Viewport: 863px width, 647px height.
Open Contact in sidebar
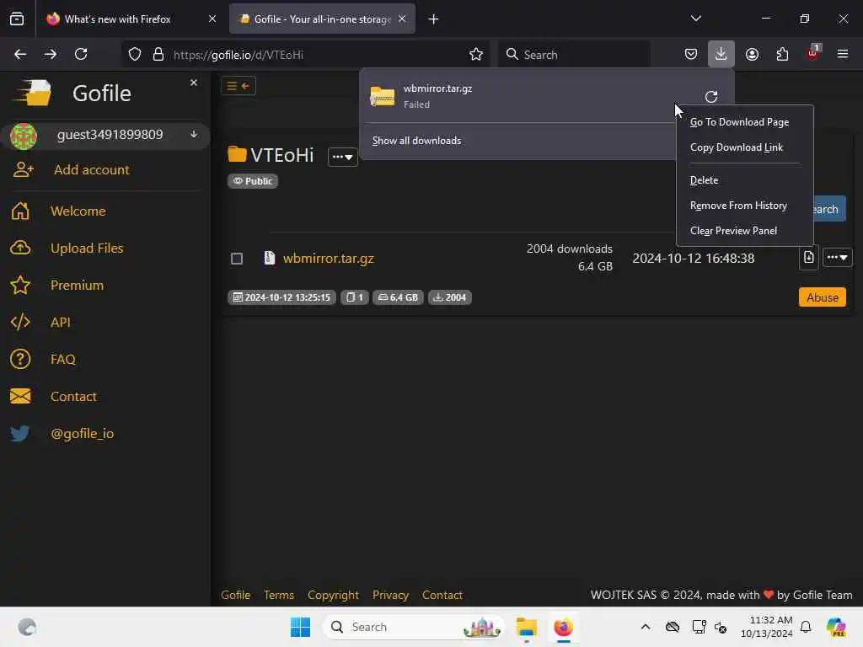pos(73,397)
